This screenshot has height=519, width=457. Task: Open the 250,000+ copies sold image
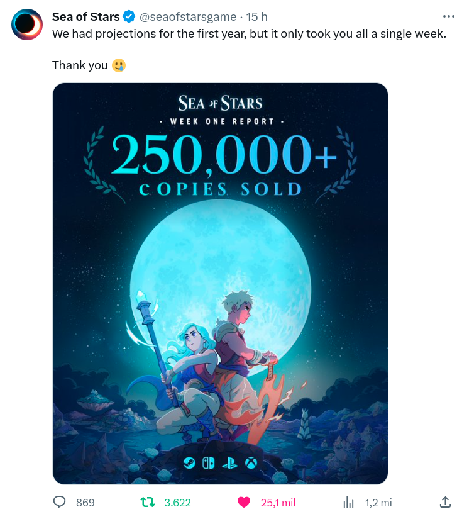pos(220,284)
